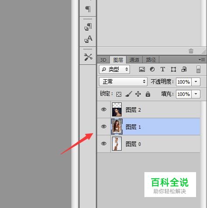Open the Paragraph Styles panel icon

(x=88, y=27)
